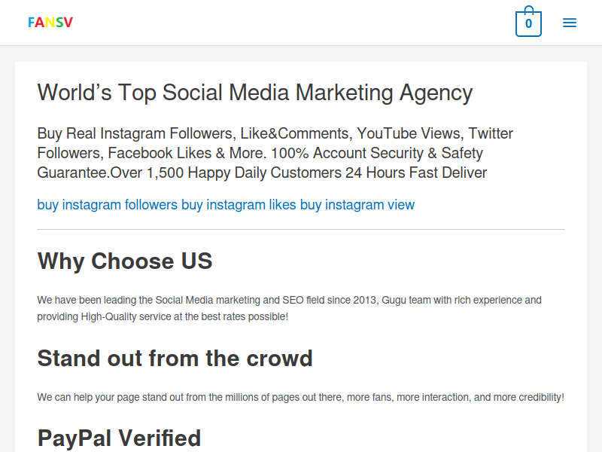The height and width of the screenshot is (452, 602).
Task: Click the 'Stand out from the crowd' heading
Action: [175, 359]
